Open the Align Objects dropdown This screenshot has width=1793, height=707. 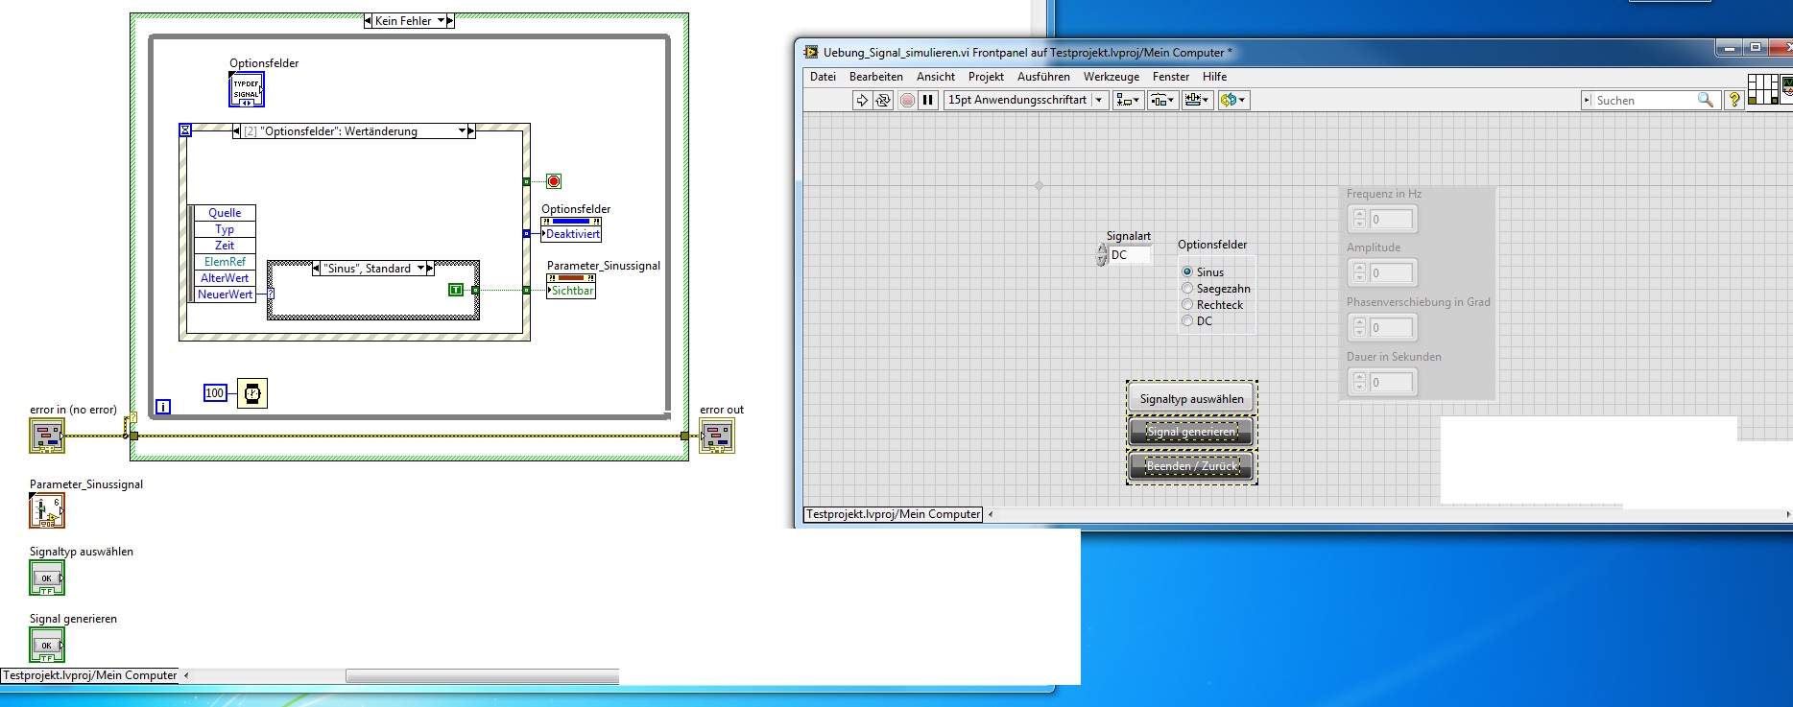tap(1127, 100)
